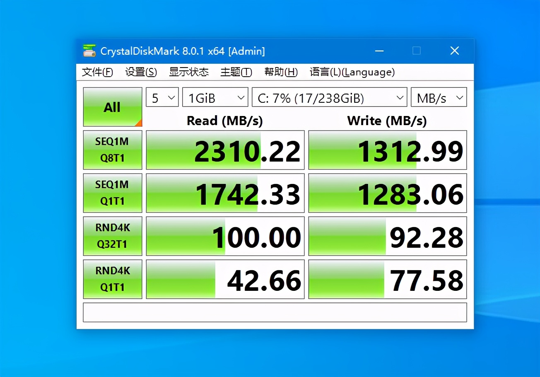Open the 语言(L)(Language) menu
The width and height of the screenshot is (540, 377).
[352, 72]
